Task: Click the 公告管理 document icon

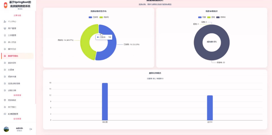Action: [5, 35]
